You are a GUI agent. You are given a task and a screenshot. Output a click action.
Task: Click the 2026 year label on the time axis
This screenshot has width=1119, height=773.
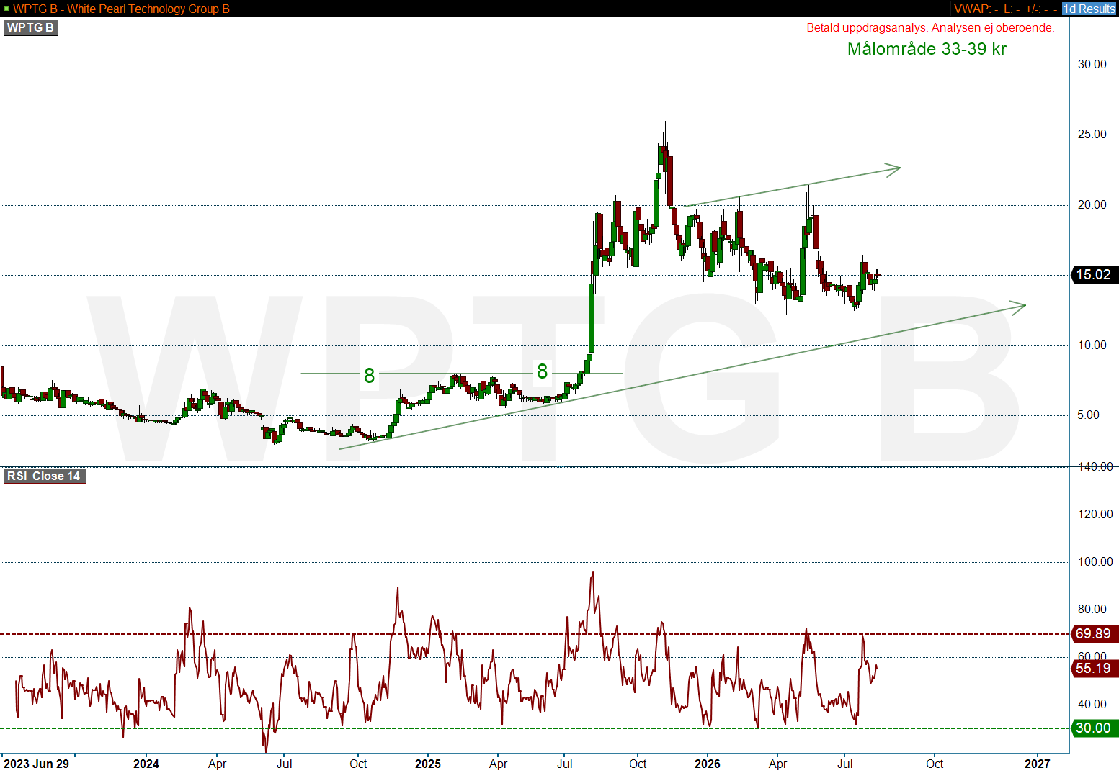coord(708,764)
